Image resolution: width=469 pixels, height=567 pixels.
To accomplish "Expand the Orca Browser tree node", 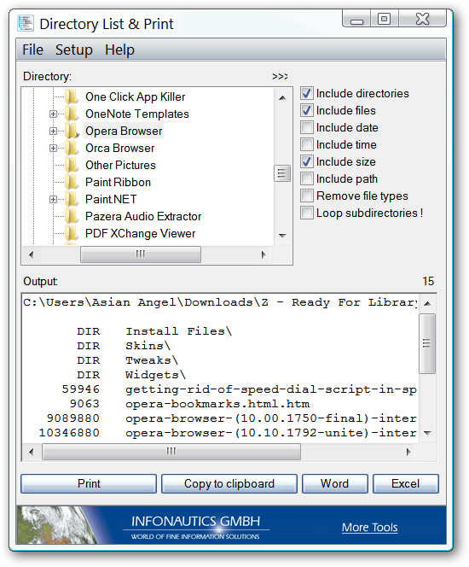I will (53, 148).
